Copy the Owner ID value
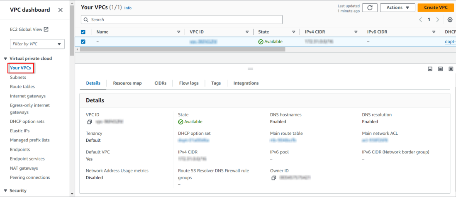456x197 pixels. click(x=273, y=178)
